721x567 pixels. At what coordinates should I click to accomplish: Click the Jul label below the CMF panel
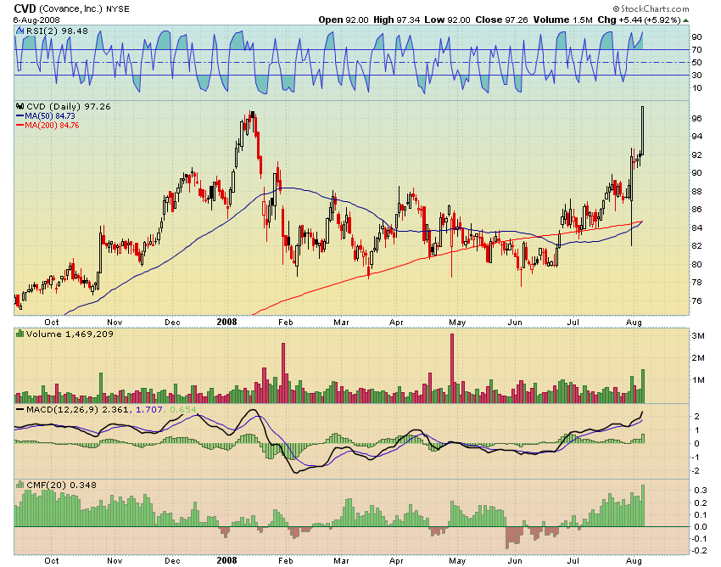tap(573, 560)
